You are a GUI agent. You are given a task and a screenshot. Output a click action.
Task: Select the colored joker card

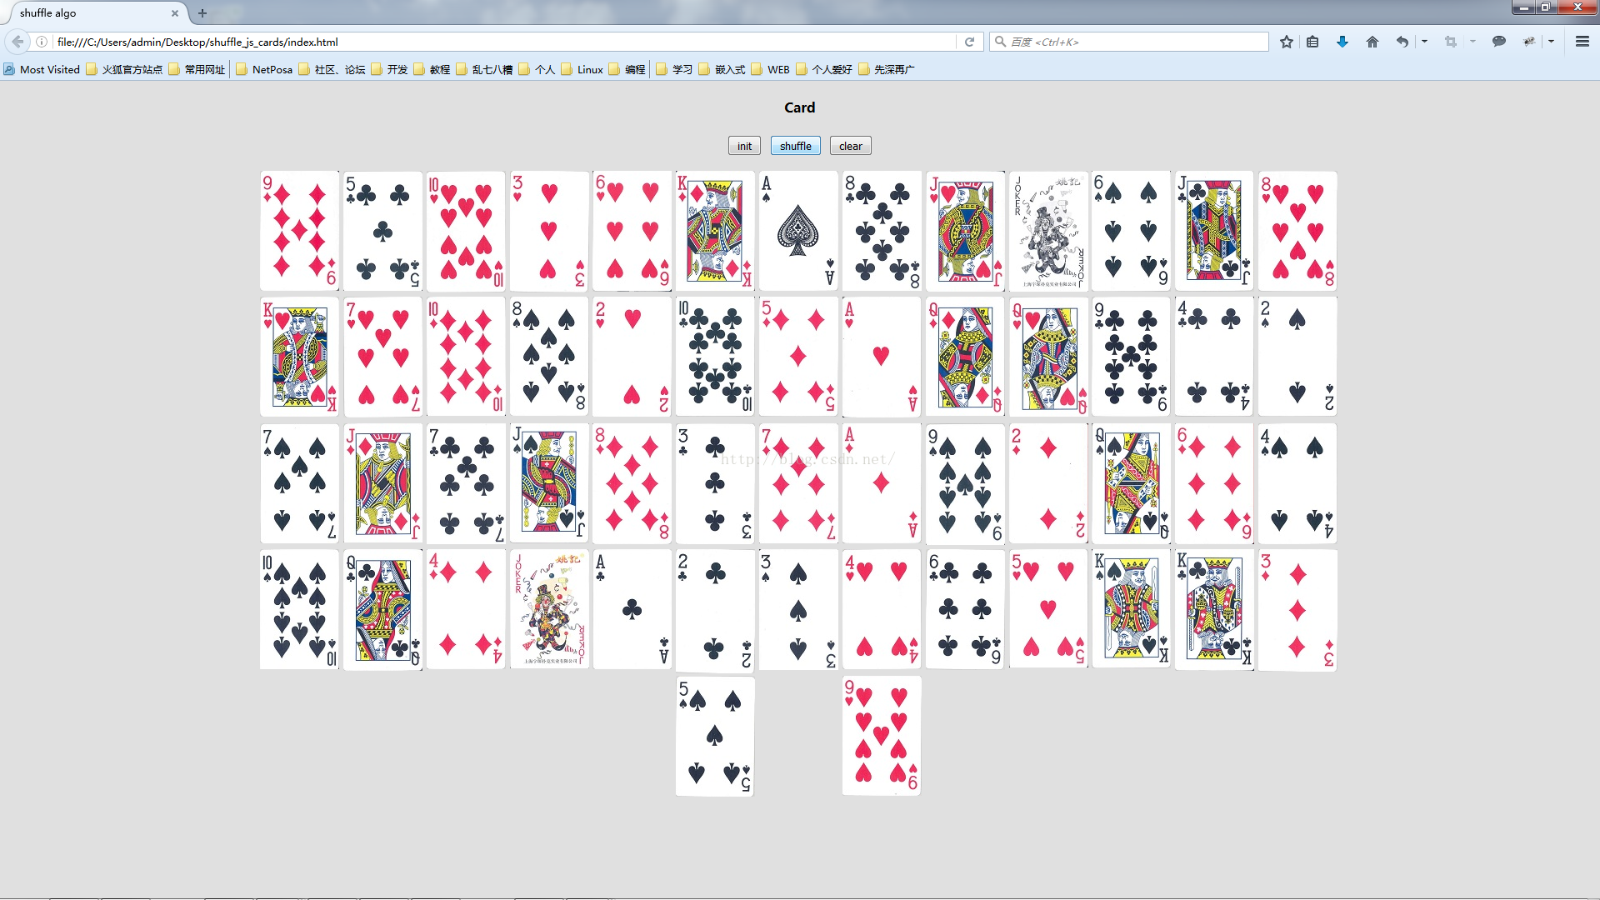[549, 609]
